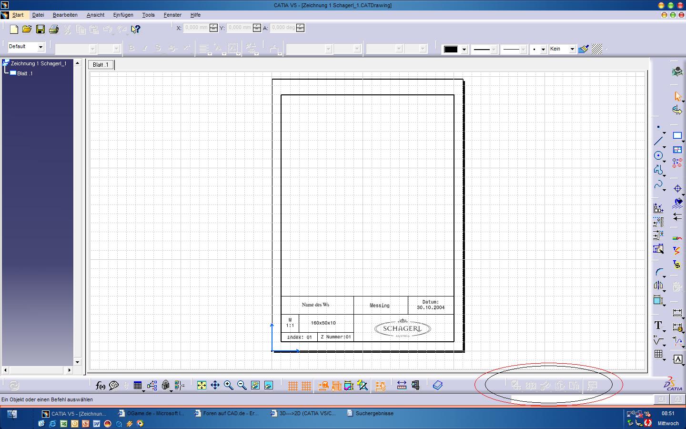The height and width of the screenshot is (429, 686).
Task: Click the Dimension measure ruler icon in bottom toolbar
Action: click(402, 385)
